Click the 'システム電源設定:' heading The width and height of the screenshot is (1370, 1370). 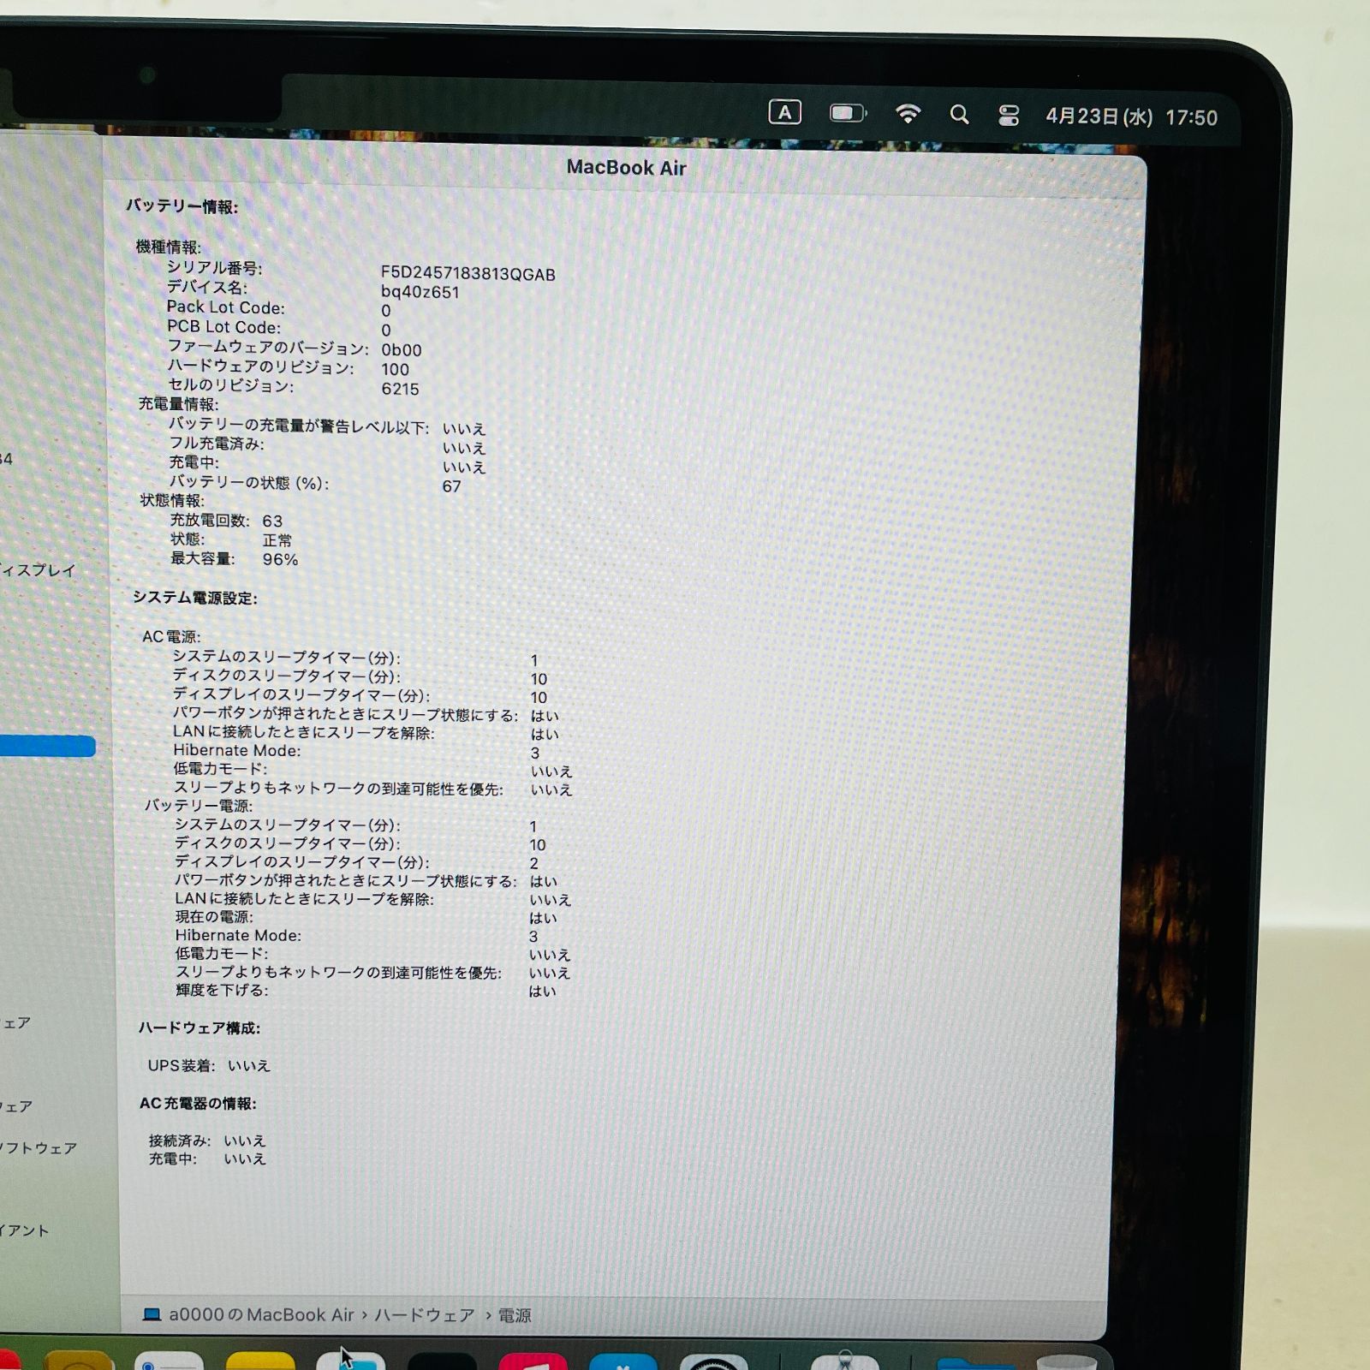point(195,598)
